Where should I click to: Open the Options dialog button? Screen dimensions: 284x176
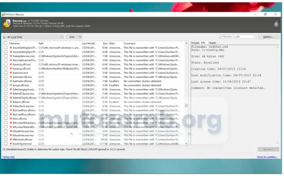click(269, 37)
